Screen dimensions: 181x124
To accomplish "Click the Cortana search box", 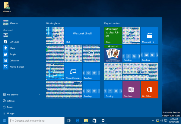I will coord(36,120).
